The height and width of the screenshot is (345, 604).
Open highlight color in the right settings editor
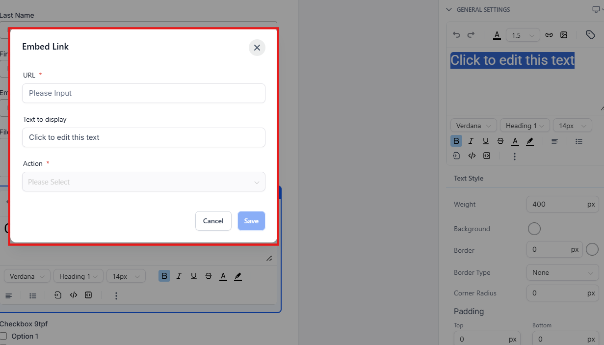tap(530, 141)
